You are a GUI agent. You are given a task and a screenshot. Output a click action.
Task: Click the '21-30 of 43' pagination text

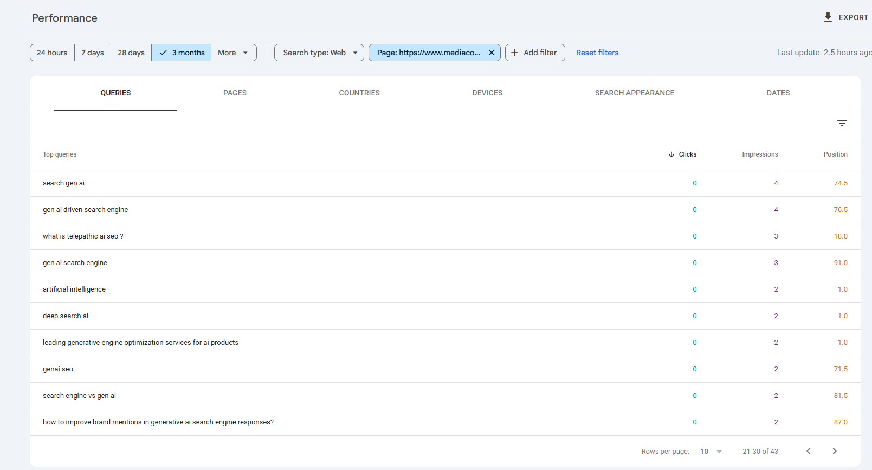(x=760, y=451)
